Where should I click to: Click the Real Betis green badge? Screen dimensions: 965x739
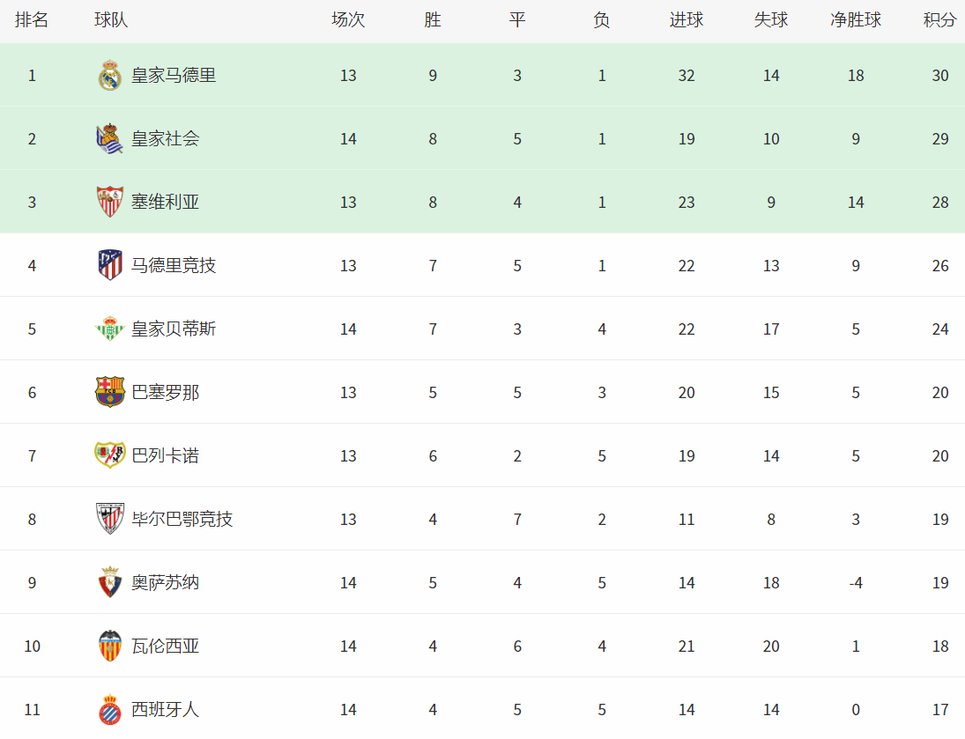click(x=110, y=329)
